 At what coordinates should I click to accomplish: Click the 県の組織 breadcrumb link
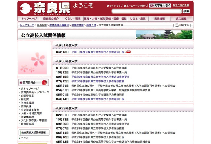point(42,25)
